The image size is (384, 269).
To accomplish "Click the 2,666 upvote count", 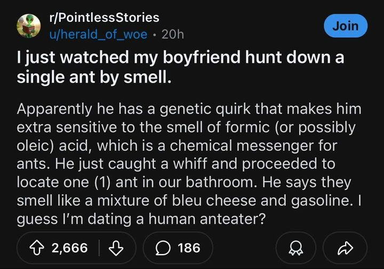I will 70,248.
